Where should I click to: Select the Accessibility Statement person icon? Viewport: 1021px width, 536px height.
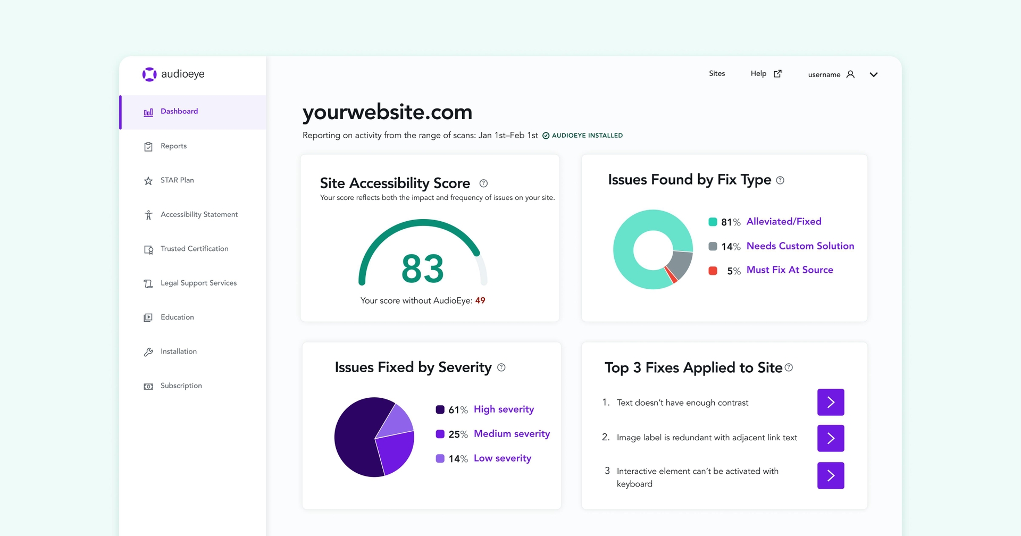tap(148, 215)
